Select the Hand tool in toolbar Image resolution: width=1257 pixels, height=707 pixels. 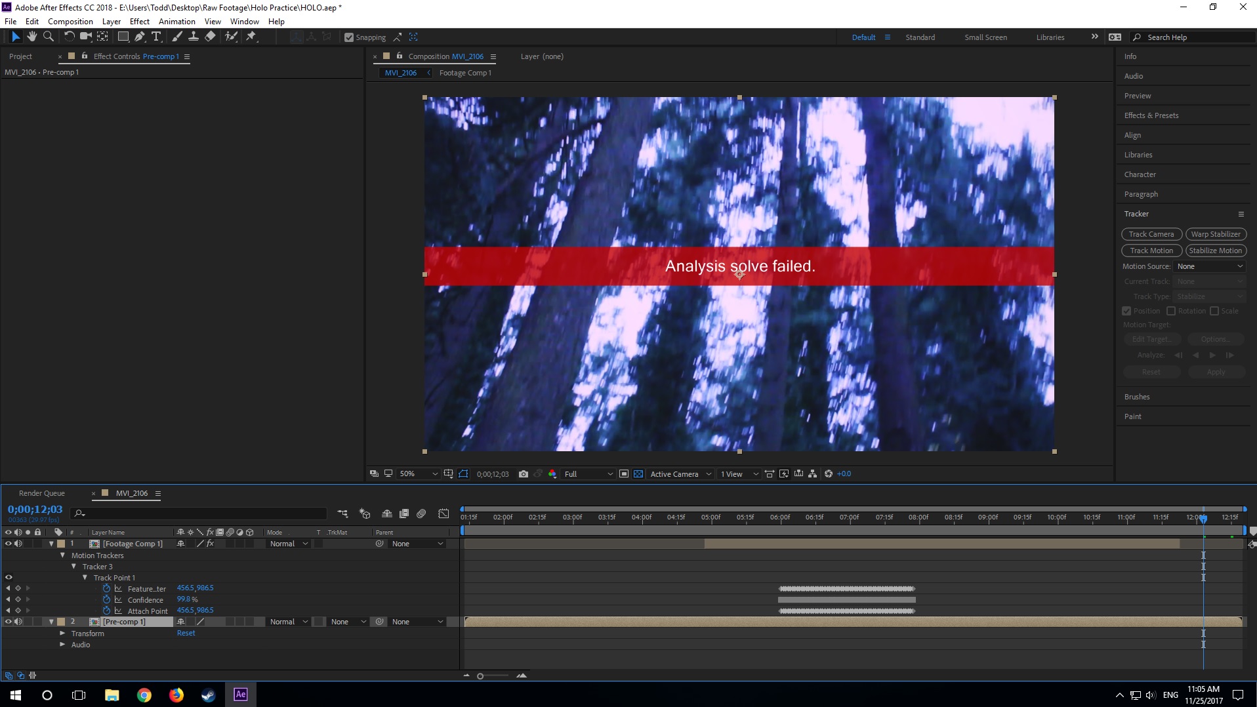point(31,37)
